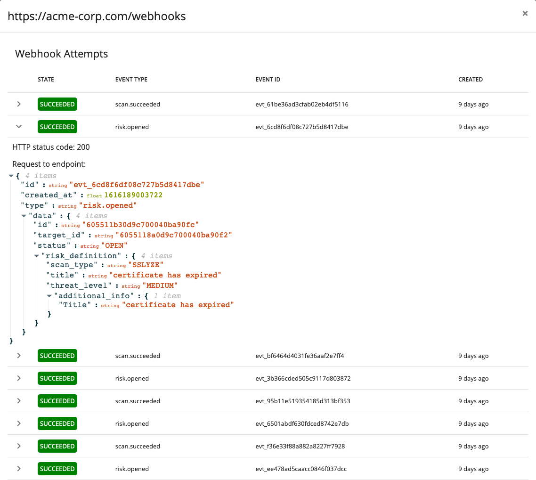Click the SUCCEEDED badge on the first scan.succeeded row

coord(57,104)
